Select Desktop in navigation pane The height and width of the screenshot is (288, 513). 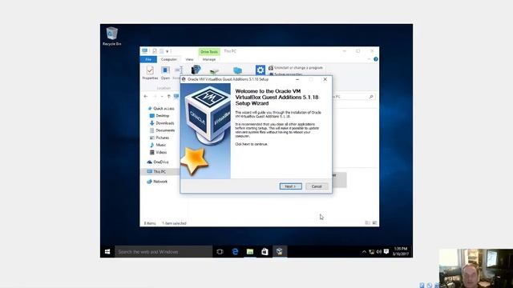click(160, 115)
